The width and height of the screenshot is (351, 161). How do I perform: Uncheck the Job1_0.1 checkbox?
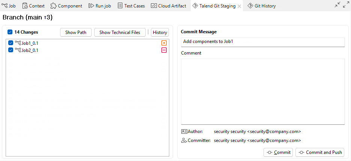[x=11, y=43]
